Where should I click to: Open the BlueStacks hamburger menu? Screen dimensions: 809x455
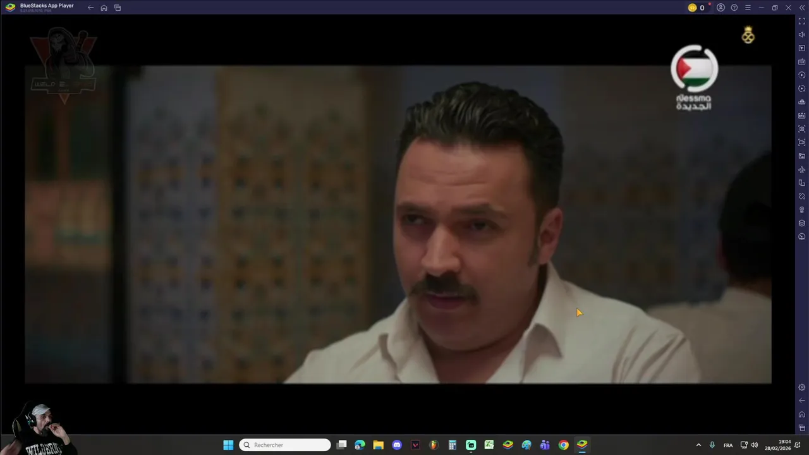coord(748,8)
